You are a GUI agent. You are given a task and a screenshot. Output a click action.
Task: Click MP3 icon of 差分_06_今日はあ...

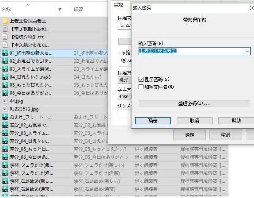(5, 157)
